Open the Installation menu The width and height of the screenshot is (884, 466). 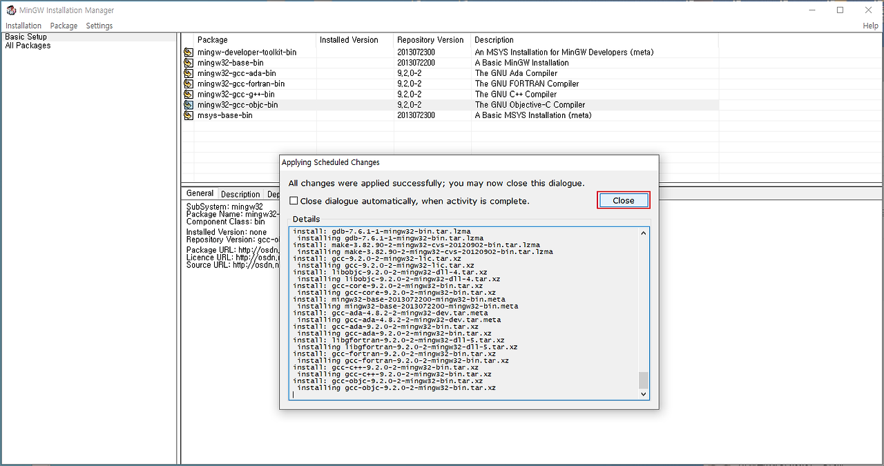pos(23,26)
